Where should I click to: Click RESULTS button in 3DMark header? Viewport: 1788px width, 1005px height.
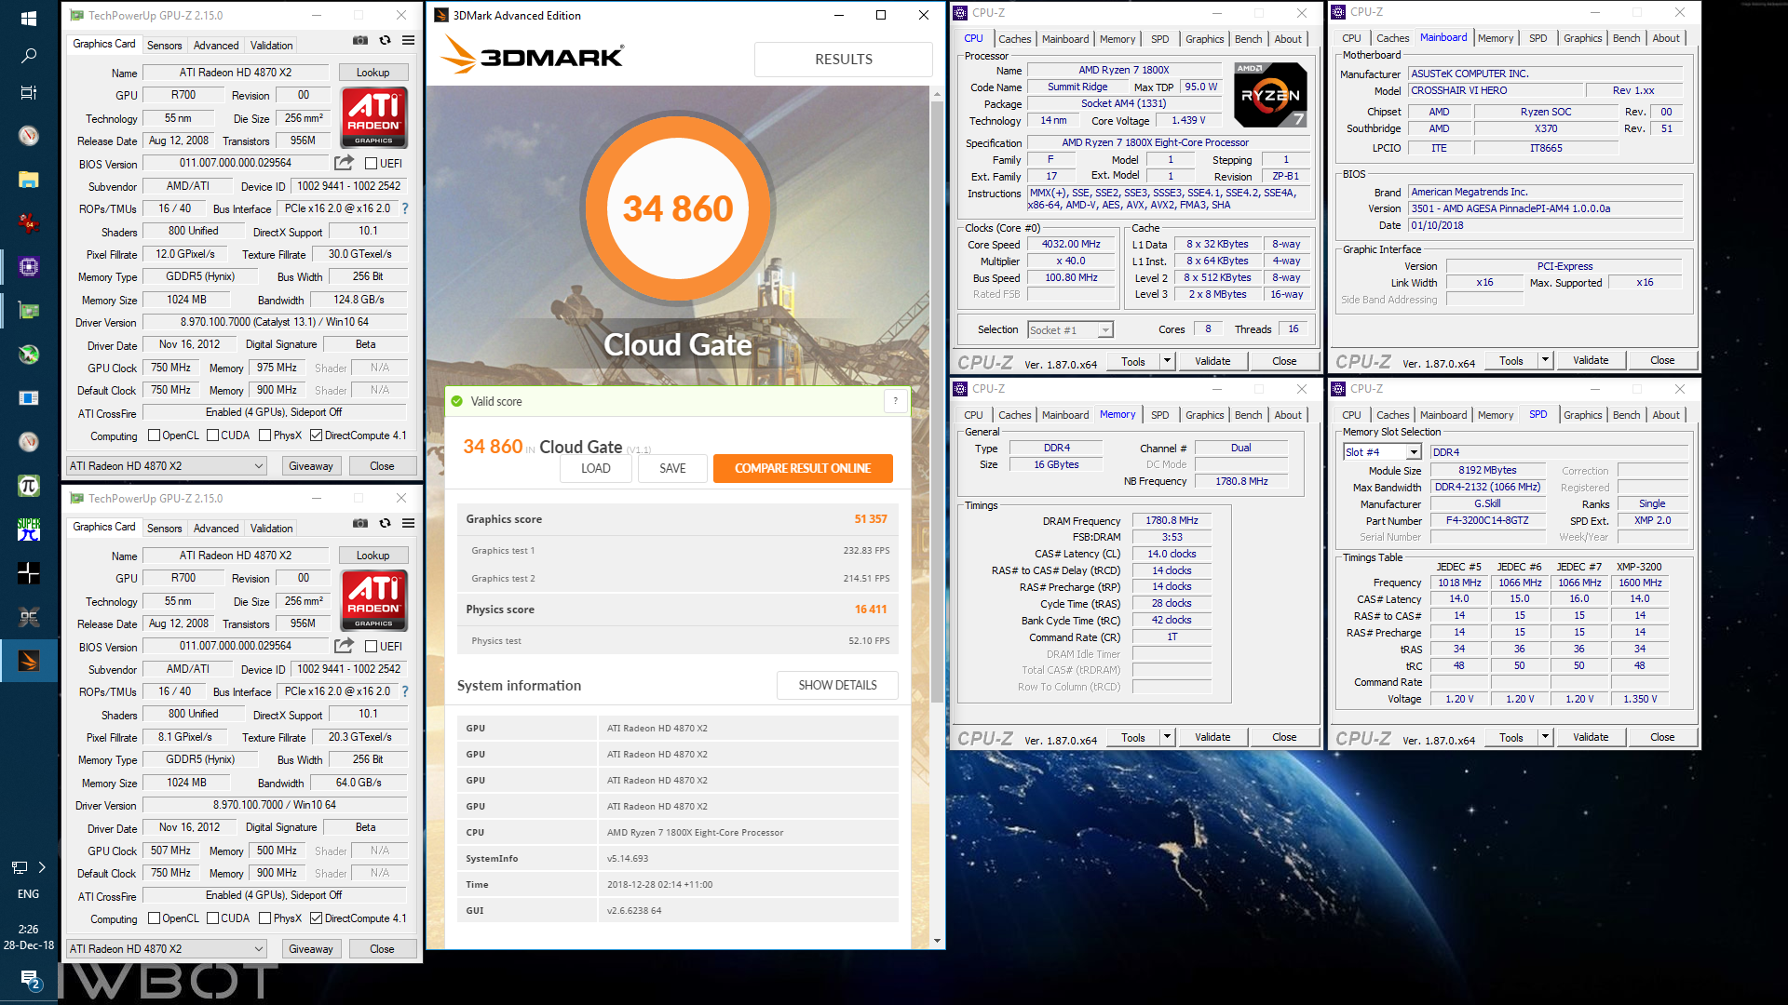[x=844, y=59]
